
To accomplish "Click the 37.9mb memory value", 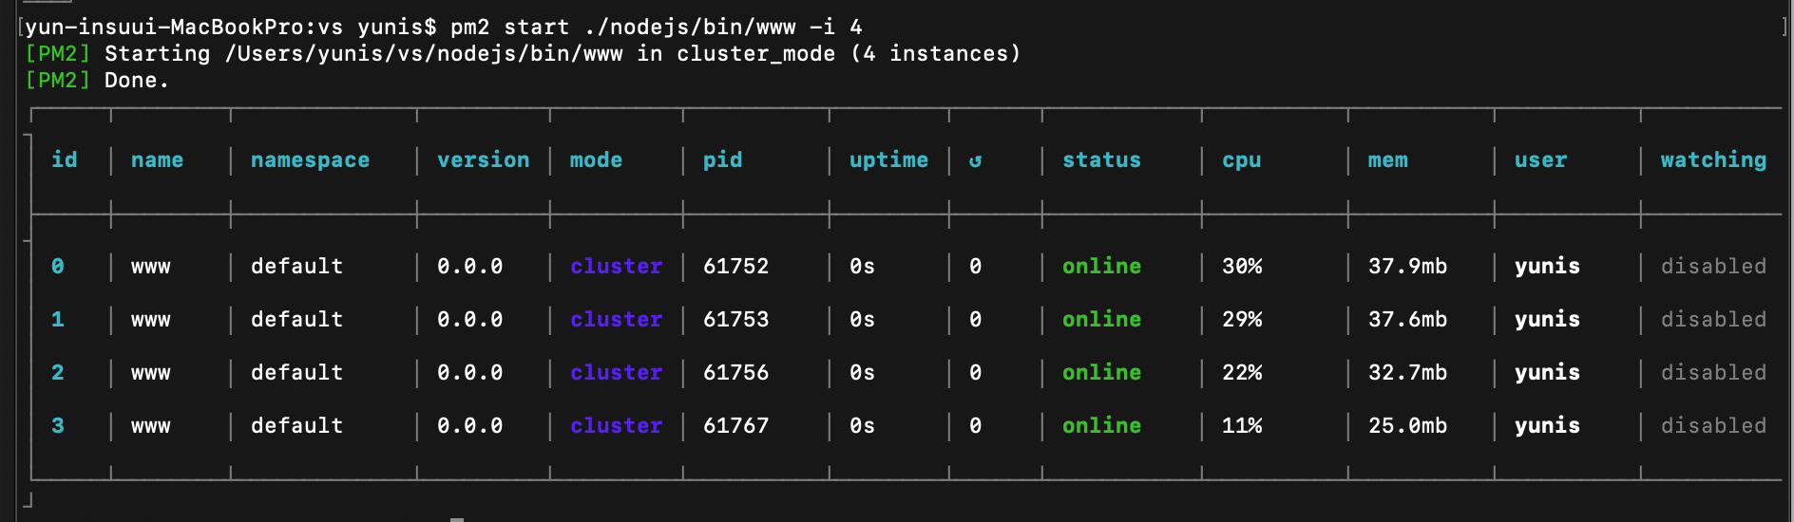I will [1408, 266].
